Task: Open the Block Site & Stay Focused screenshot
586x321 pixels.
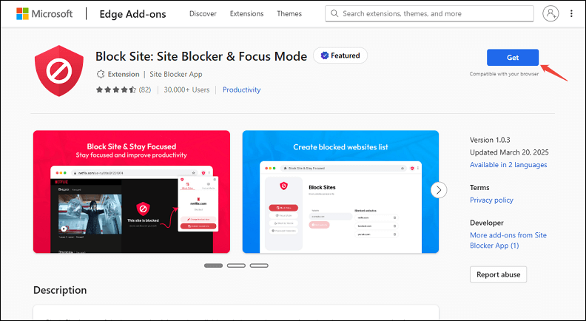Action: 132,192
